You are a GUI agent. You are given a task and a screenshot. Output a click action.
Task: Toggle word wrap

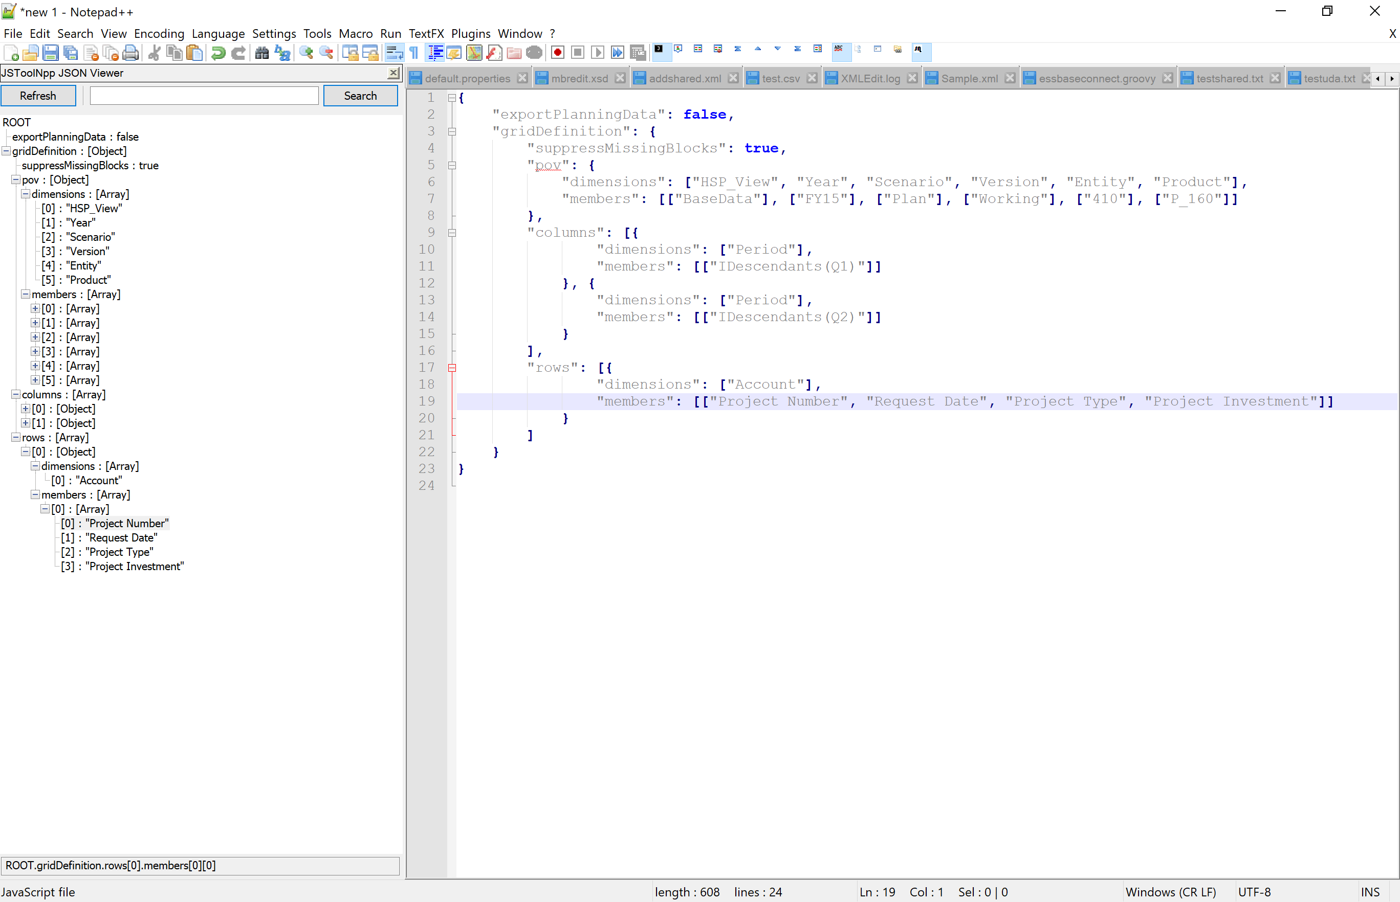394,52
